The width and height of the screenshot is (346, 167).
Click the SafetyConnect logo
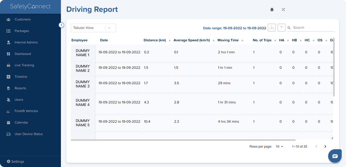(x=30, y=7)
